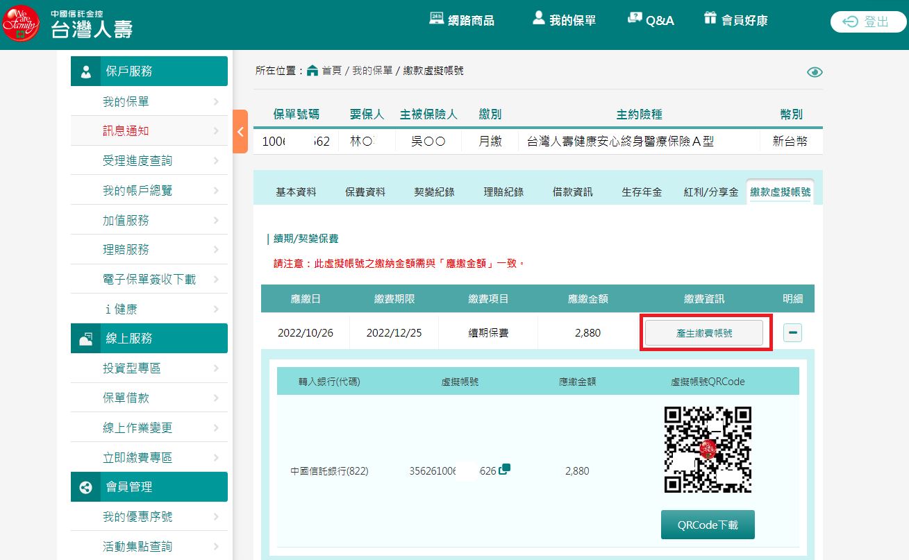Collapse payment details with the minus button
Screen dimensions: 909x560
click(793, 333)
